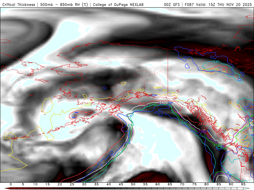
Task: Select colorbar tick label 40
Action: coord(109,184)
